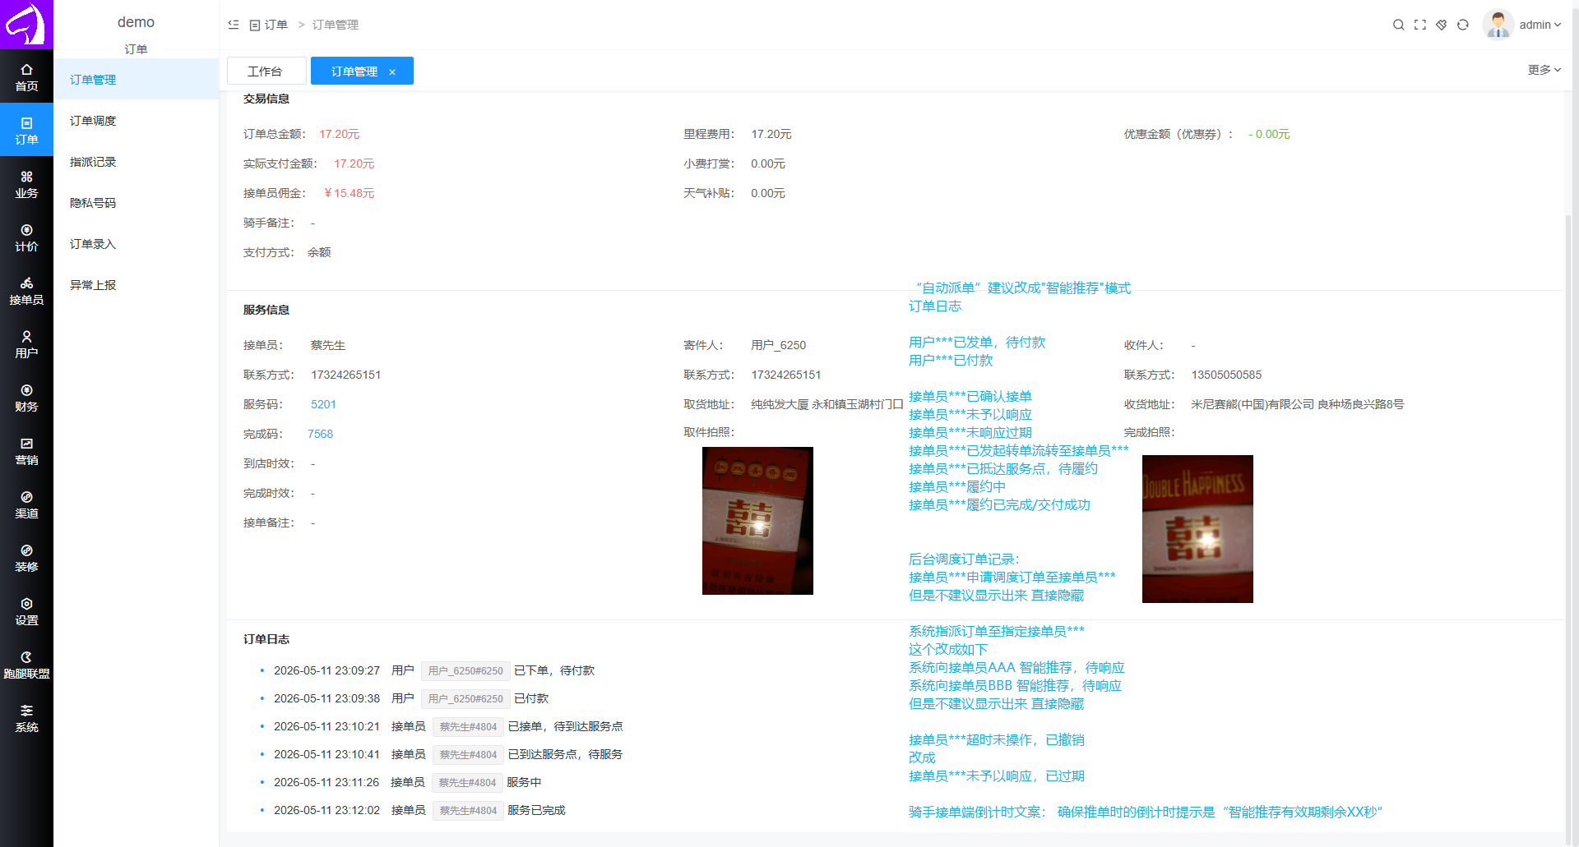Click the 用户_6250#6250 tag on 已付款 log
The height and width of the screenshot is (847, 1579).
465,698
